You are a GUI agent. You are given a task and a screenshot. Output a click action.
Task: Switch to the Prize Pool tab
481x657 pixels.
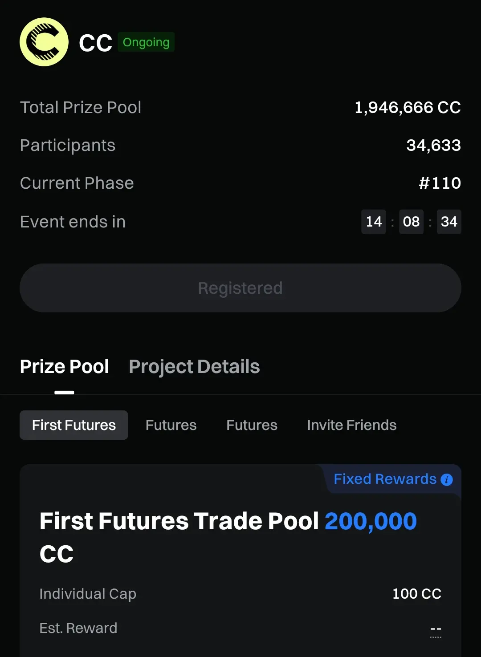[x=64, y=367]
